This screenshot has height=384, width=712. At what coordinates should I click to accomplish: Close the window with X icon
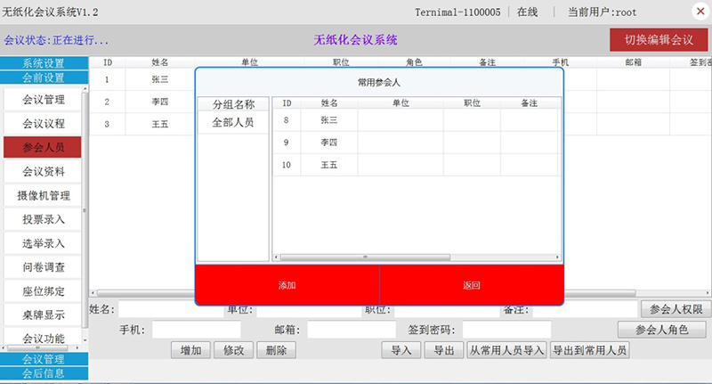click(x=699, y=12)
